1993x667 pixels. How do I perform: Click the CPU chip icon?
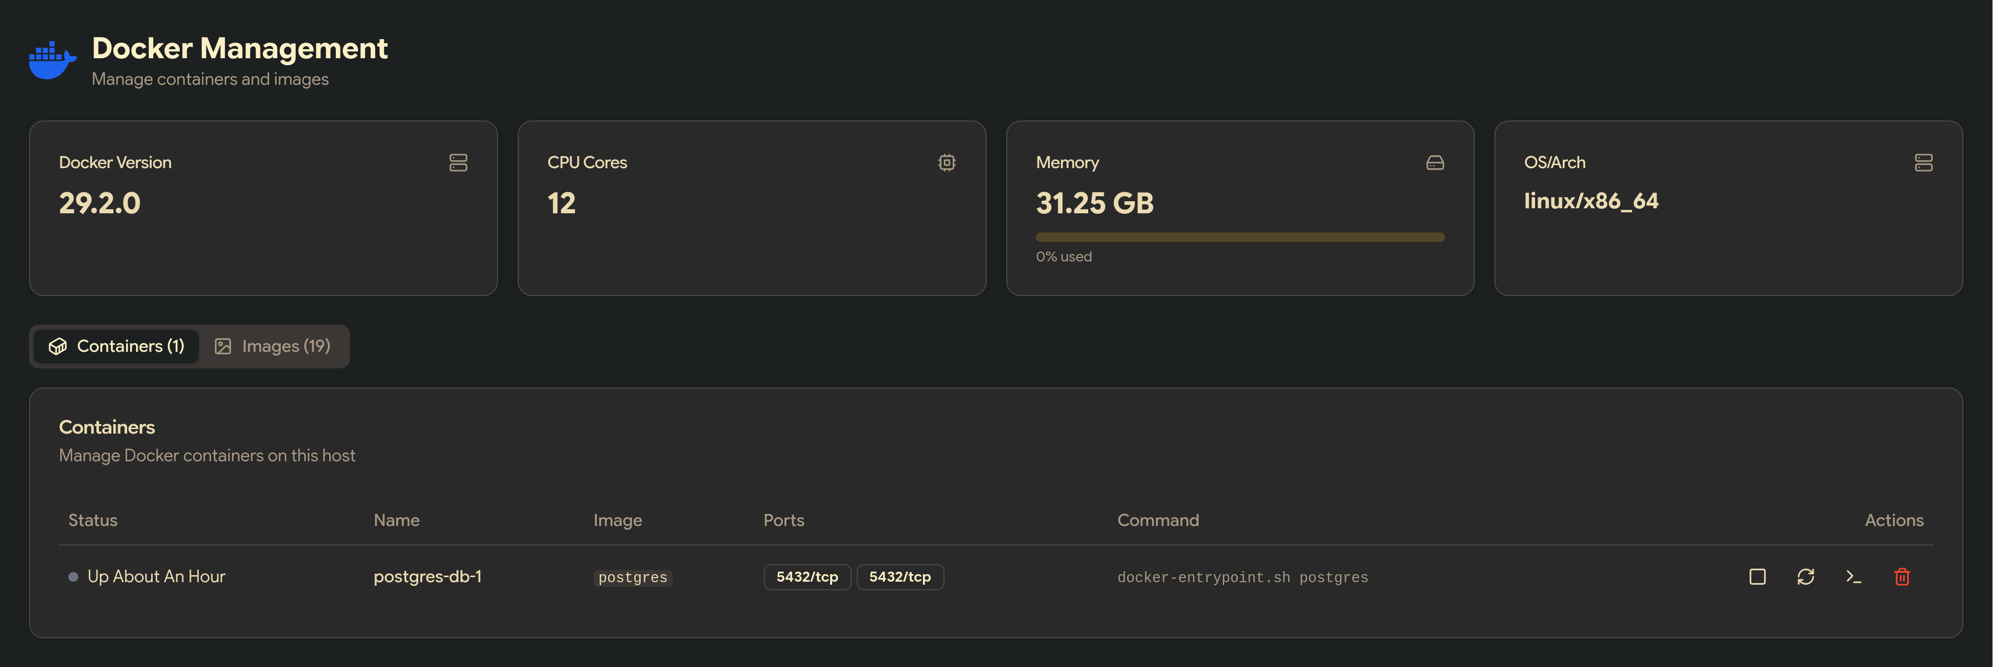[946, 162]
